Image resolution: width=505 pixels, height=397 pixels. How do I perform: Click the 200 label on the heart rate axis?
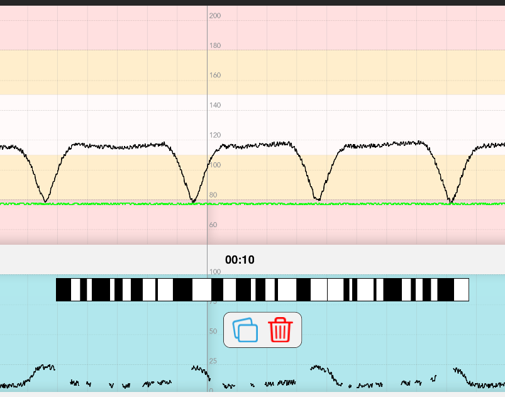(215, 16)
